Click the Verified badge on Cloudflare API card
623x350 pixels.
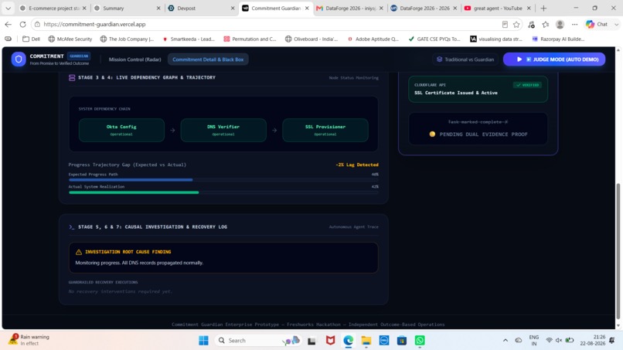coord(528,85)
